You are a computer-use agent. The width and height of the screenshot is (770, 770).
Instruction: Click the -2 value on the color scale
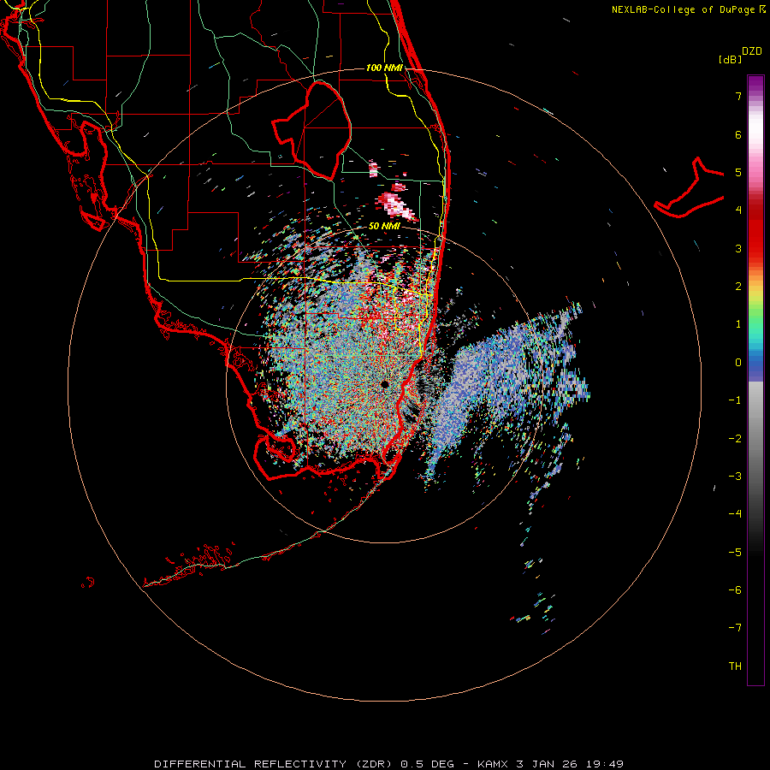[x=735, y=438]
